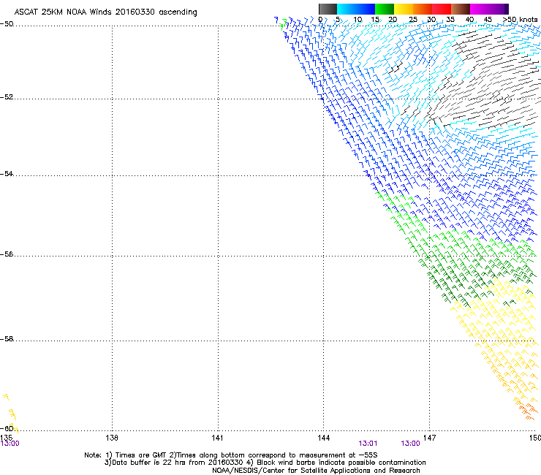Click the 144 longitude axis label

(x=324, y=438)
